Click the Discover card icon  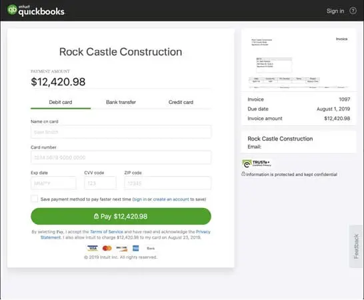121,248
